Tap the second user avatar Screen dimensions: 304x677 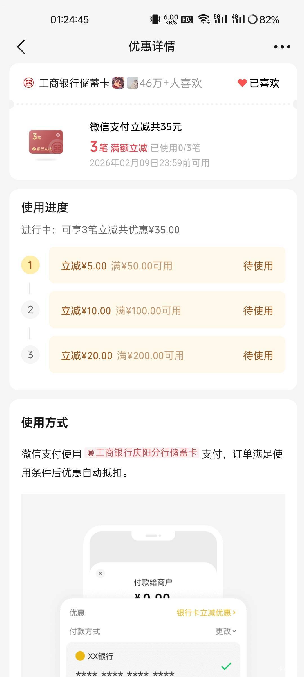pos(132,83)
